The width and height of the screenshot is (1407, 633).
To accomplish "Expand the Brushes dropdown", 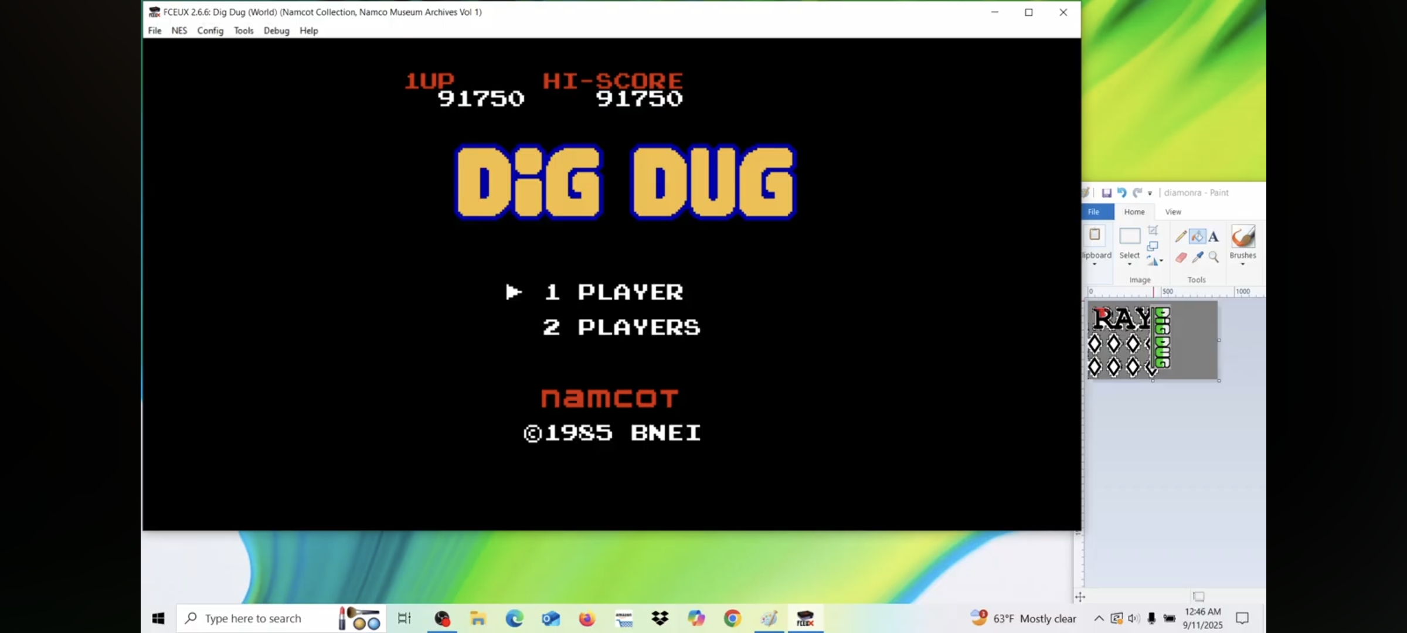I will click(1242, 264).
